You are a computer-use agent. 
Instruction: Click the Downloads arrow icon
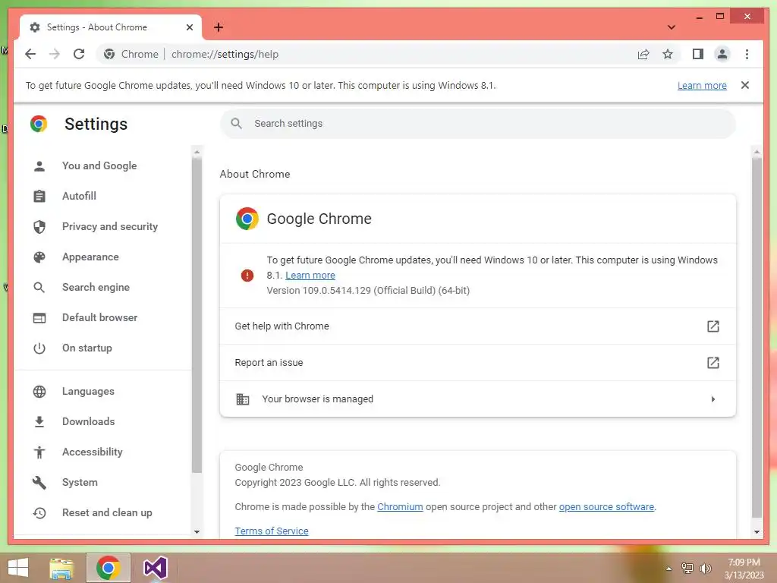point(39,421)
